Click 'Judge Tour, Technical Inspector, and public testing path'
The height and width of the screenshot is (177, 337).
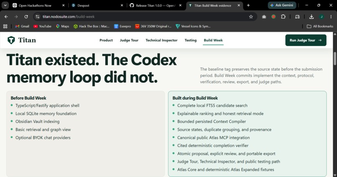point(229,162)
